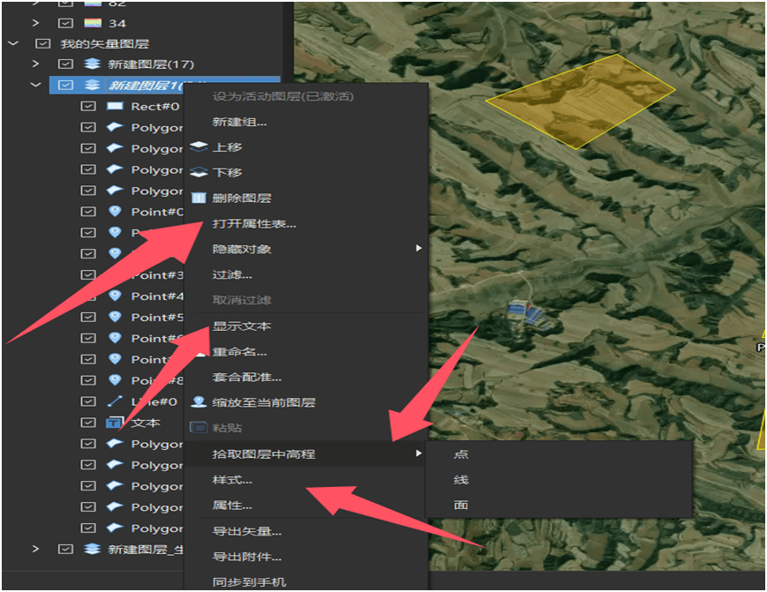Toggle the 文本 object checkbox

click(x=88, y=423)
